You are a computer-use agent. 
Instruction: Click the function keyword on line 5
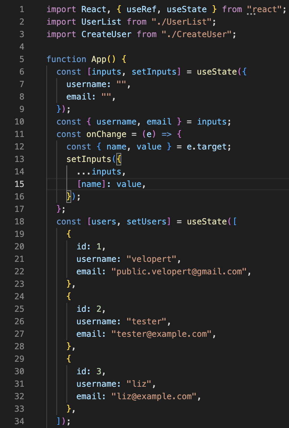coord(66,59)
